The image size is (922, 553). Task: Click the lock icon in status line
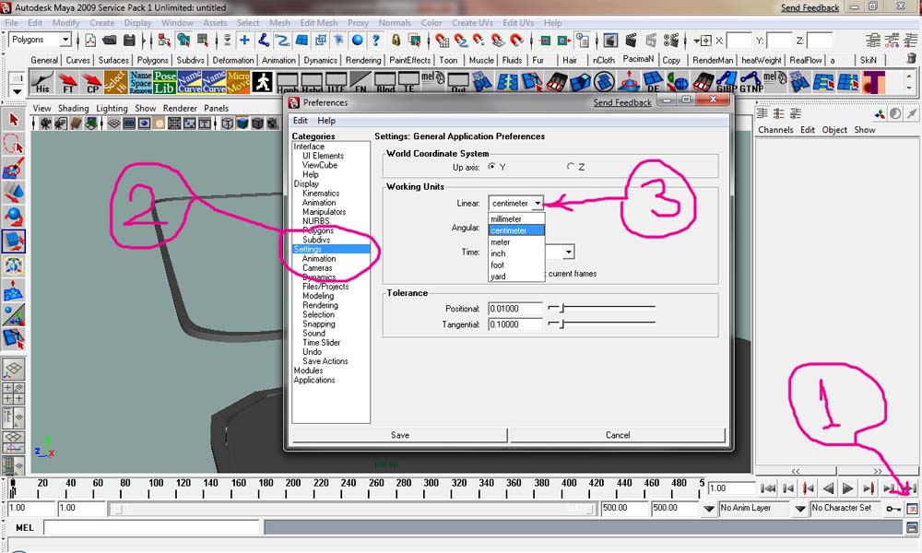pyautogui.click(x=396, y=40)
